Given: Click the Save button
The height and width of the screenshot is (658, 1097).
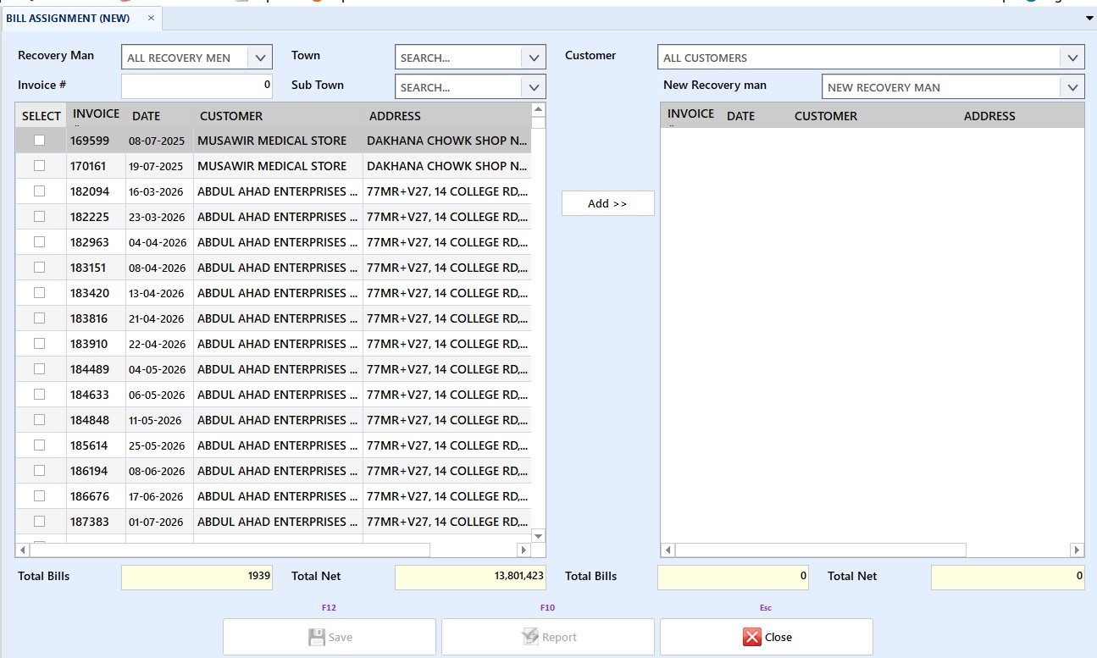Looking at the screenshot, I should [x=330, y=637].
